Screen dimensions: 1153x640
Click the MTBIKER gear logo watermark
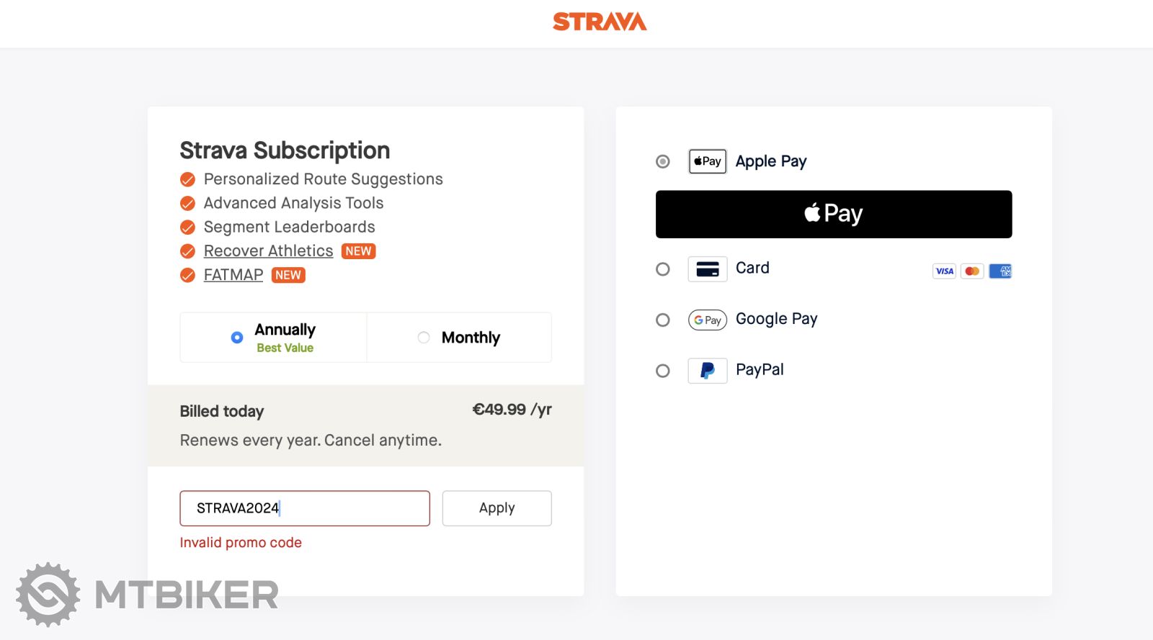[48, 595]
